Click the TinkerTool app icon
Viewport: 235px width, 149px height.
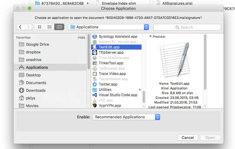(95, 63)
